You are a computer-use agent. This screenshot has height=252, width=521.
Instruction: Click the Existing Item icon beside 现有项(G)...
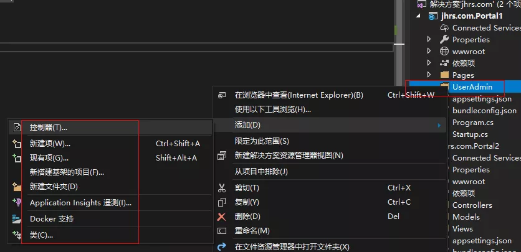tap(17, 158)
